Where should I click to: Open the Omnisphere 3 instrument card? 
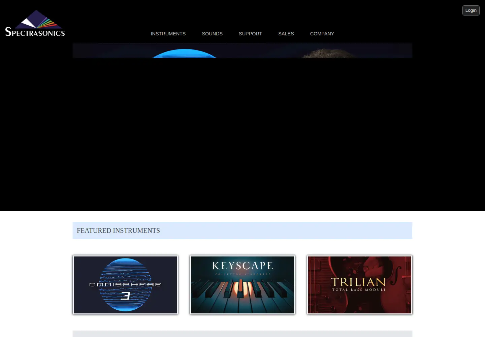tap(125, 285)
